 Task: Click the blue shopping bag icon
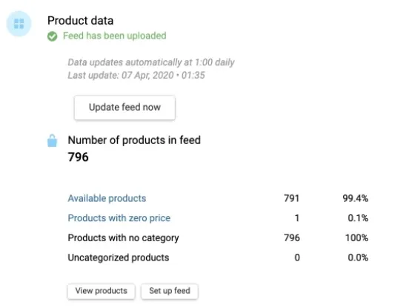pyautogui.click(x=52, y=141)
